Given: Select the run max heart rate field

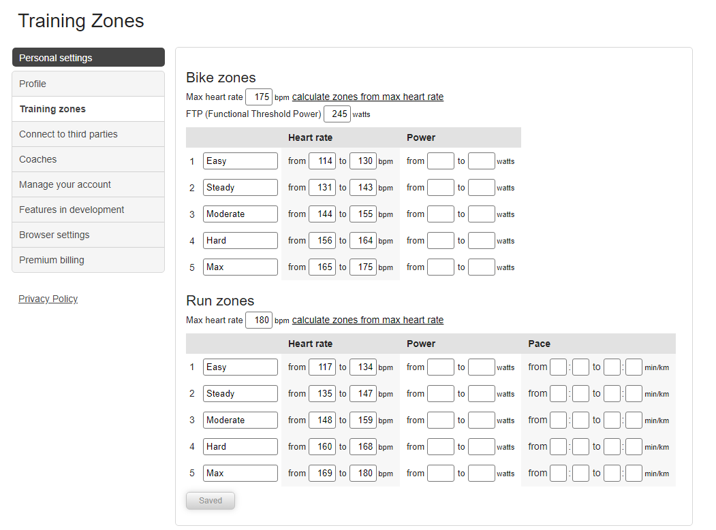Looking at the screenshot, I should pos(258,320).
